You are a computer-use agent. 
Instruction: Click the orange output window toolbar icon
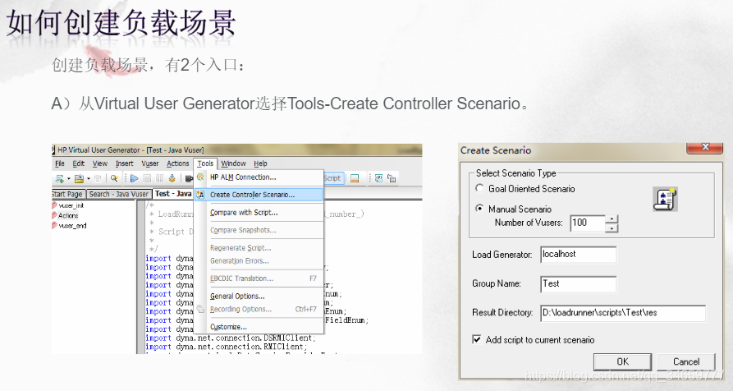tap(355, 178)
